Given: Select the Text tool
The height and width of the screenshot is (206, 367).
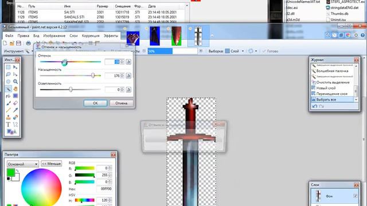Looking at the screenshot, I should pos(8,125).
